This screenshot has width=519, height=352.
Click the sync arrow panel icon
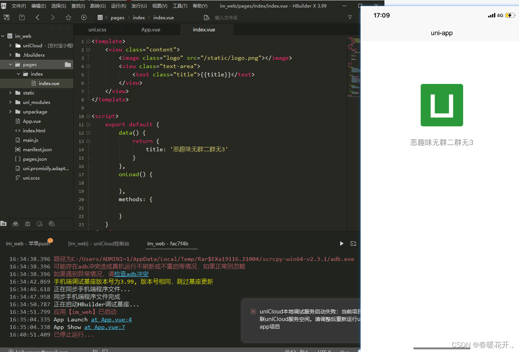click(x=40, y=224)
